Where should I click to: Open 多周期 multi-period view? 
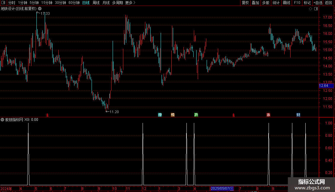pos(117,3)
